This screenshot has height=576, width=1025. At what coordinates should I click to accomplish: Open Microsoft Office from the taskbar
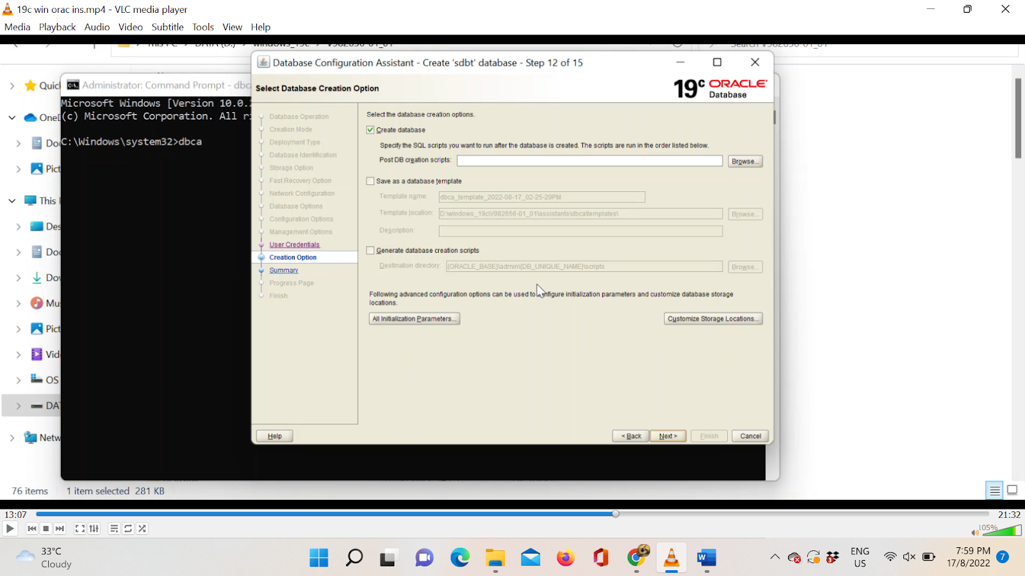tap(601, 558)
